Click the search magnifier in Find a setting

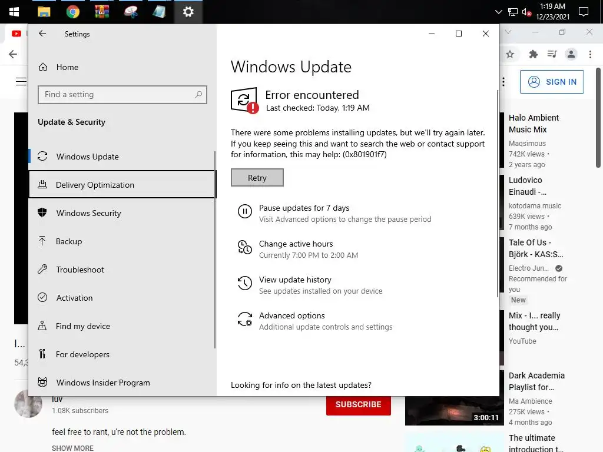pyautogui.click(x=198, y=95)
